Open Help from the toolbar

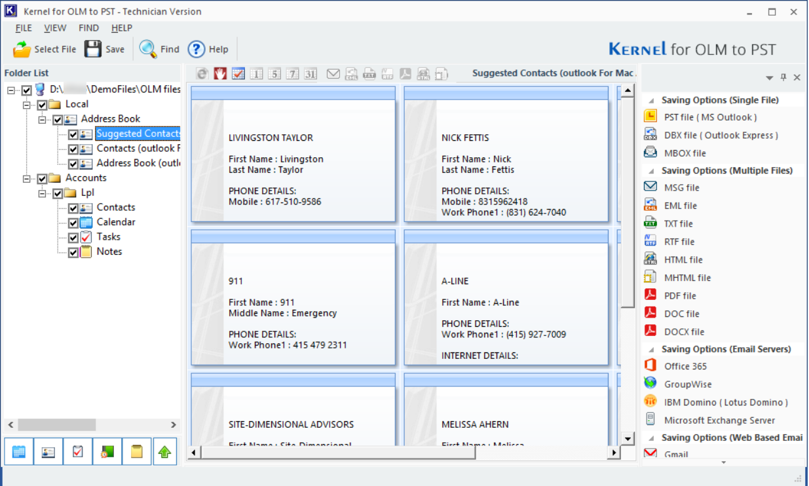point(197,49)
